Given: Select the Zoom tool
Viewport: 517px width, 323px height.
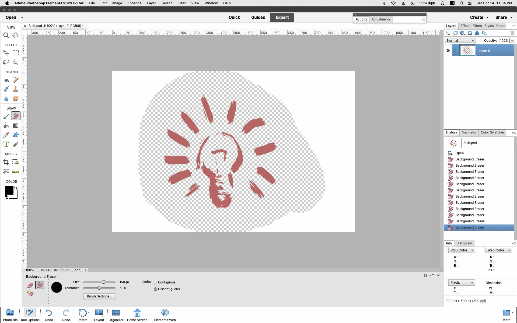Looking at the screenshot, I should [6, 35].
